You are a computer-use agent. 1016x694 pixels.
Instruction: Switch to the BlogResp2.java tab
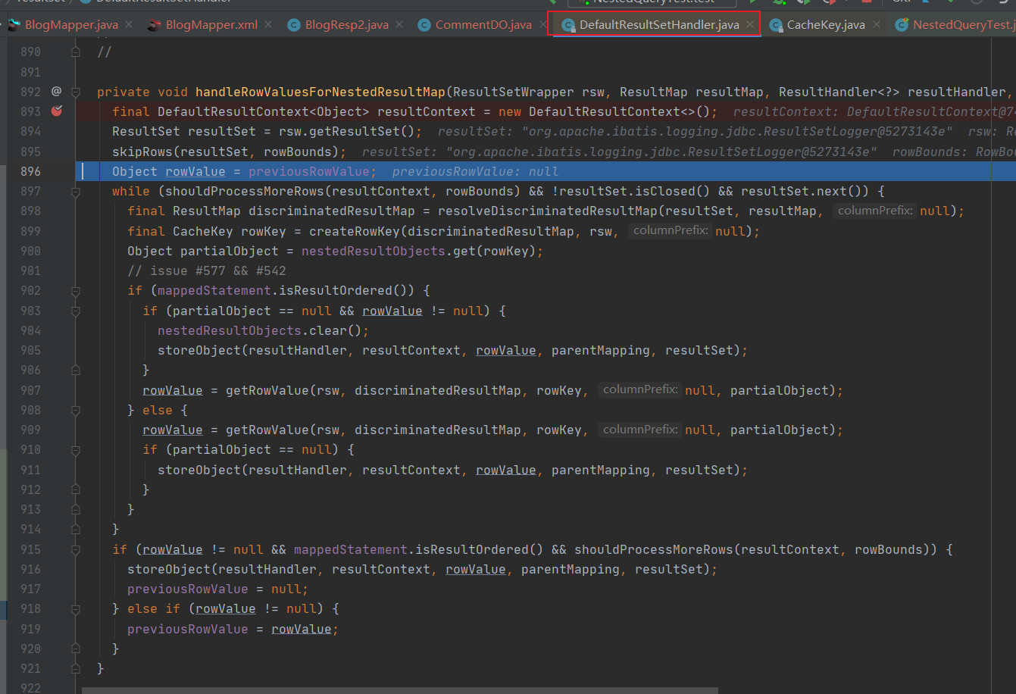click(x=346, y=25)
